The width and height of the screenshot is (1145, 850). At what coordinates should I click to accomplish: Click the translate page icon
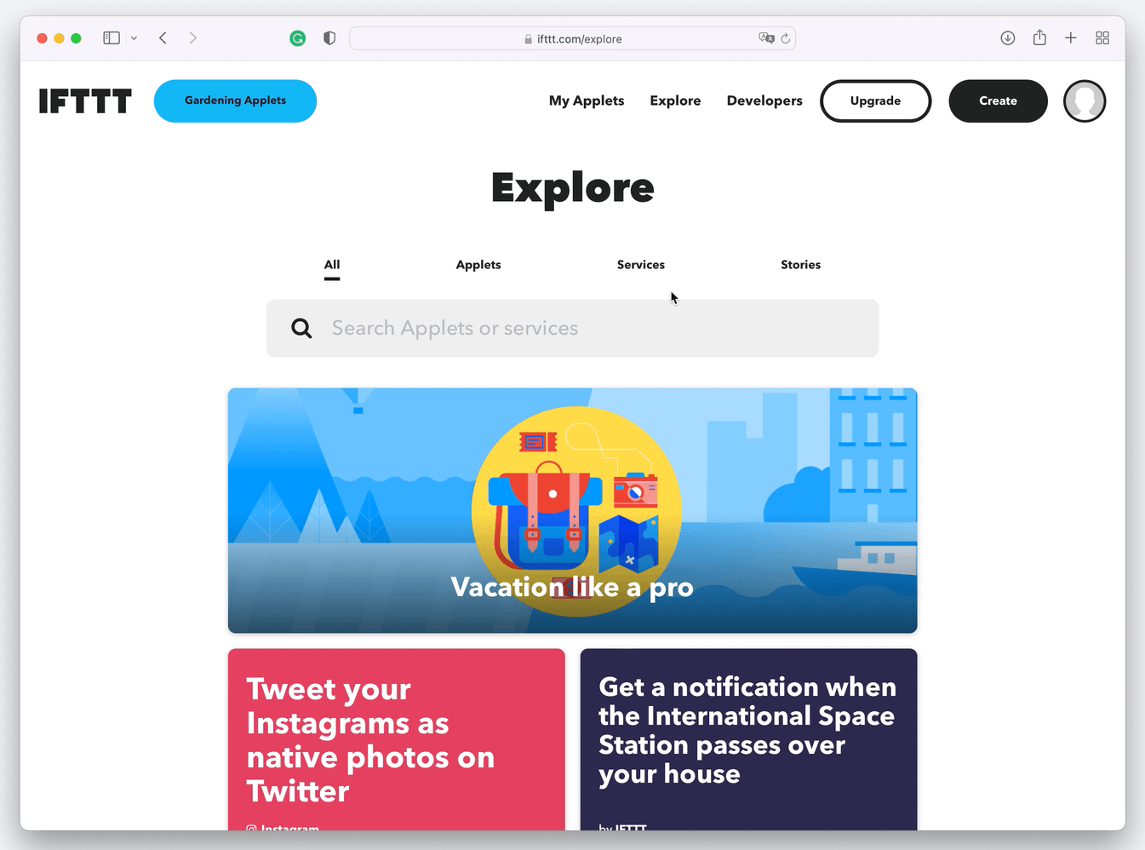(x=766, y=38)
